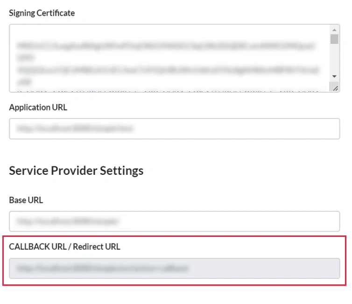Click the Application URL label
Image resolution: width=352 pixels, height=304 pixels.
38,107
